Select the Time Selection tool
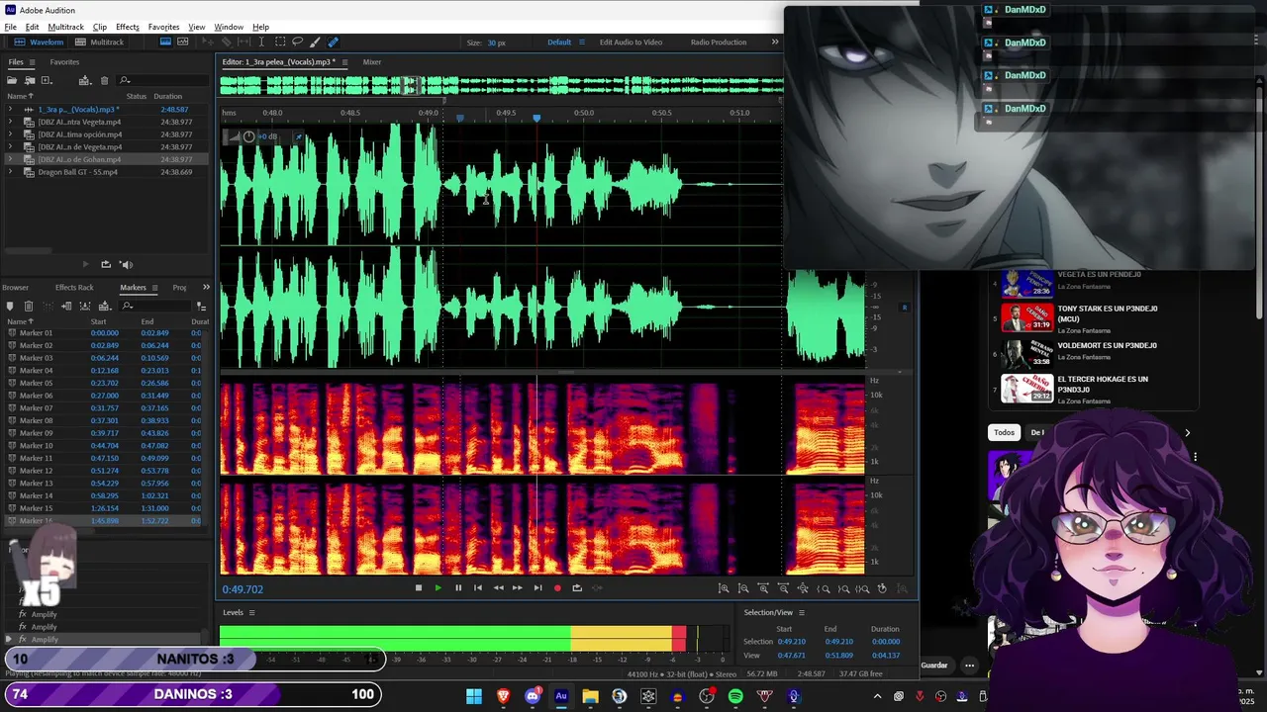 (x=261, y=42)
